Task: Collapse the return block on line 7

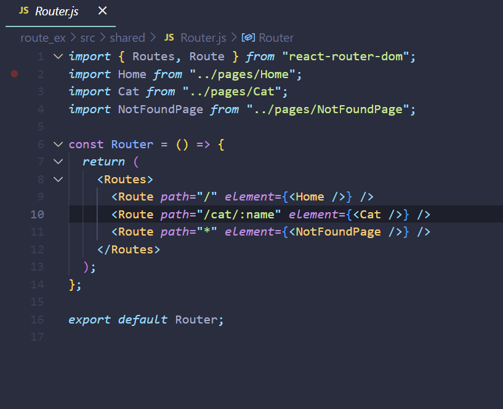Action: coord(58,162)
